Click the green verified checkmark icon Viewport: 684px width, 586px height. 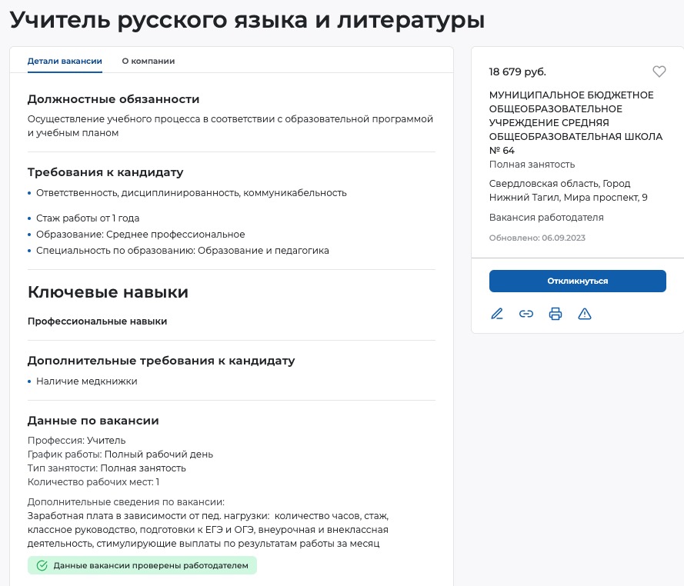pos(42,566)
